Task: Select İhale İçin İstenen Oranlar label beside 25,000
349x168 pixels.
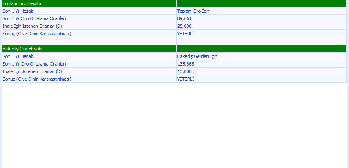Action: [32, 26]
